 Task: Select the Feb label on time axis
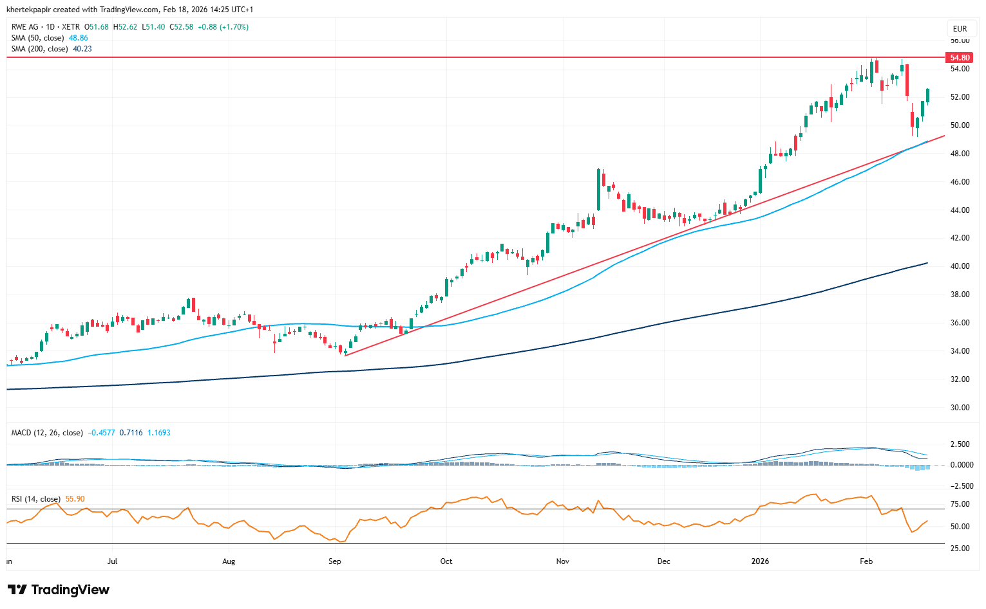[866, 561]
